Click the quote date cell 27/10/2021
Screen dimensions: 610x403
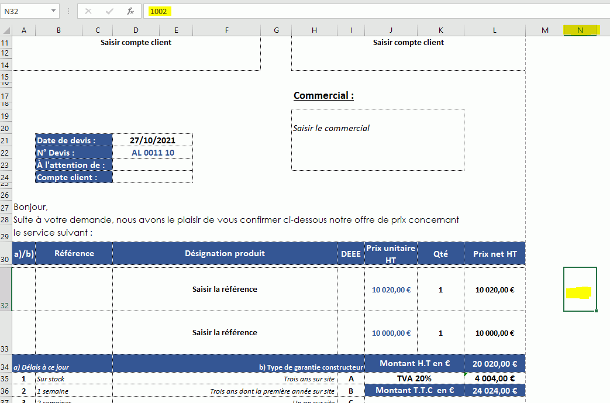click(x=152, y=140)
